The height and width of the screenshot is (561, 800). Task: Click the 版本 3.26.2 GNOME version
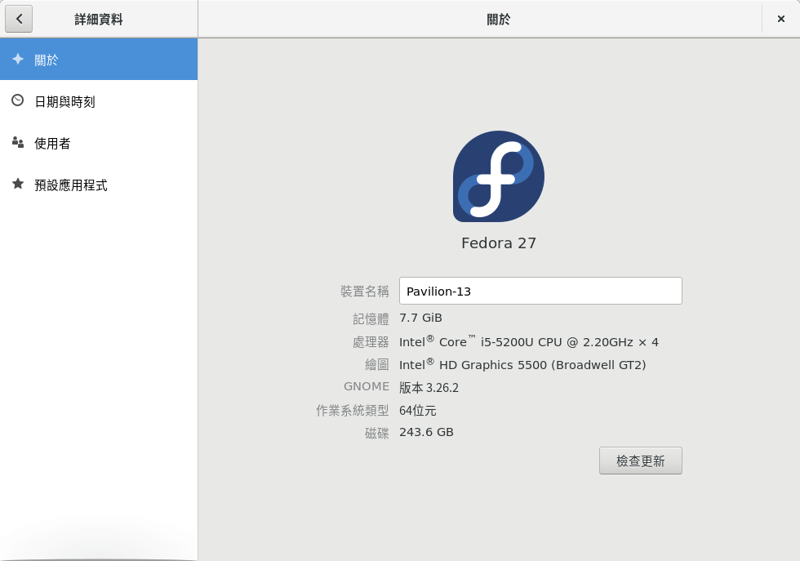[429, 388]
